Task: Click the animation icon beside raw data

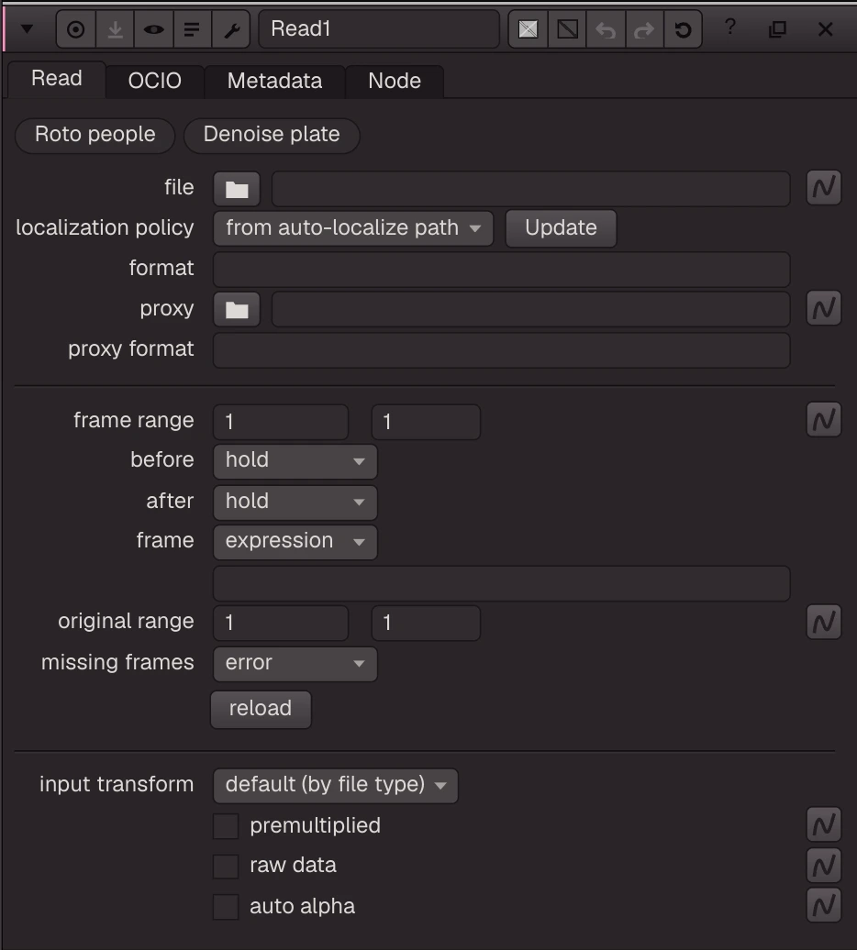Action: pyautogui.click(x=824, y=866)
